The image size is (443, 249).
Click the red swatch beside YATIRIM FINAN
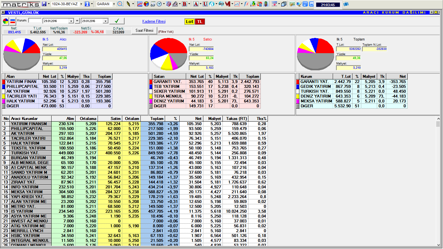click(4, 82)
